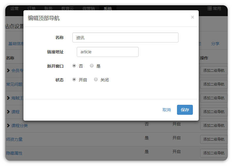Click the 链接地址 input field
The image size is (233, 166).
(107, 52)
